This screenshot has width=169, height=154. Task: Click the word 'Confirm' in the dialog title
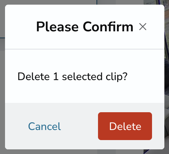point(108,27)
